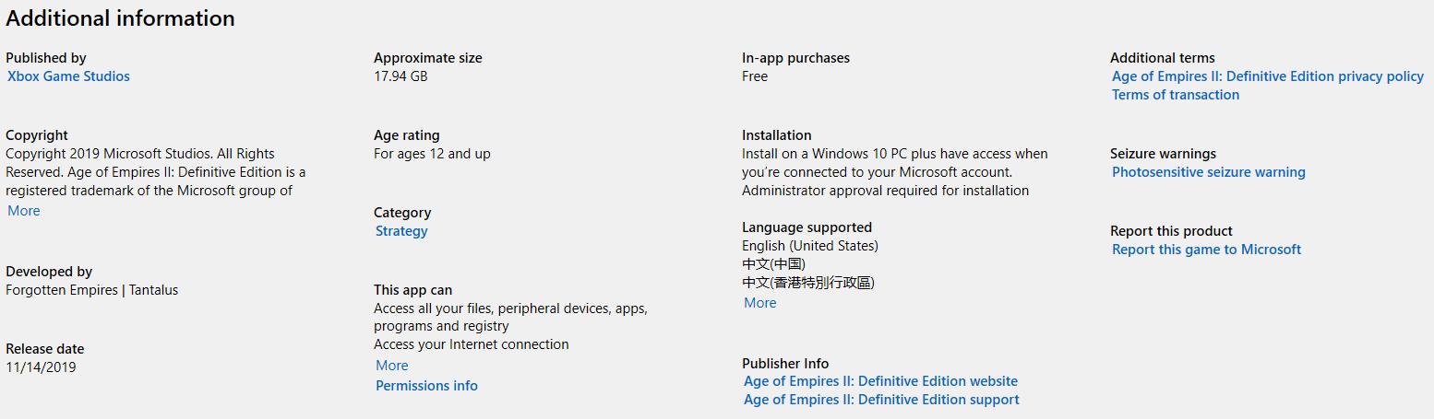Click the English (United States) language entry
The width and height of the screenshot is (1434, 419).
[x=810, y=246]
